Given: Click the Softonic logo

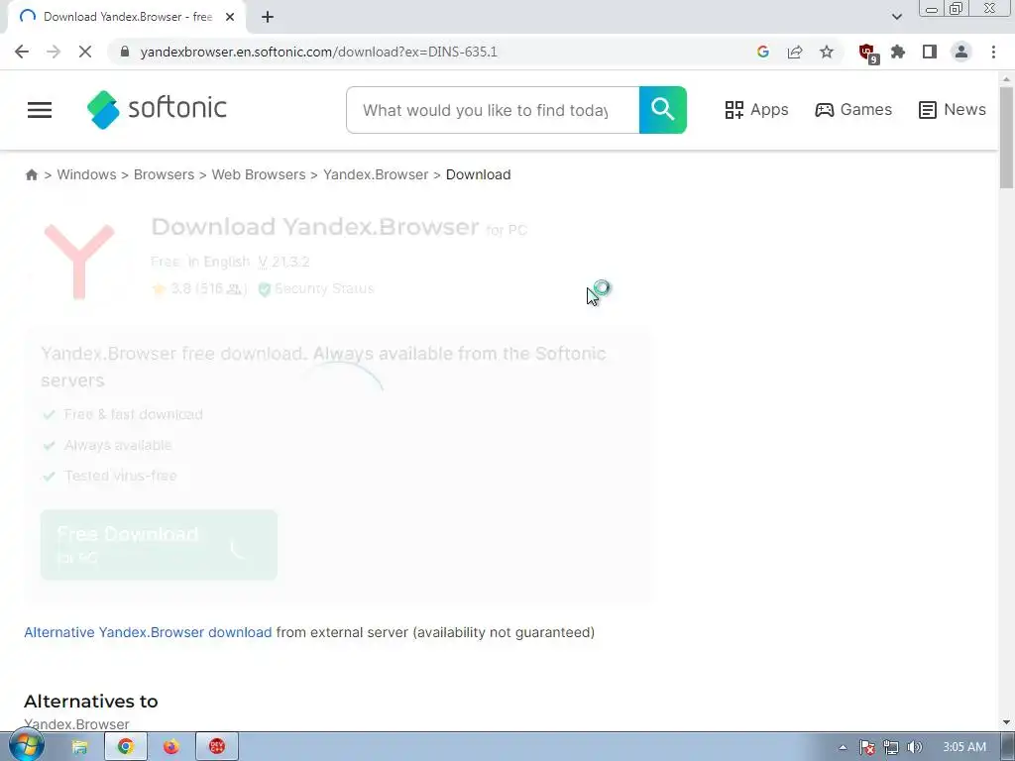Looking at the screenshot, I should 157,109.
